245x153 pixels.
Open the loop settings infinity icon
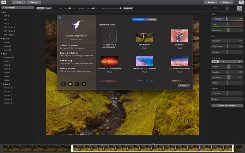pos(215,8)
